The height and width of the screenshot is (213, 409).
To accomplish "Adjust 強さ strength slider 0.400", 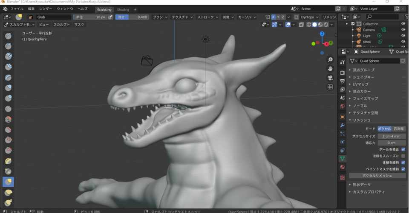I will click(x=132, y=17).
